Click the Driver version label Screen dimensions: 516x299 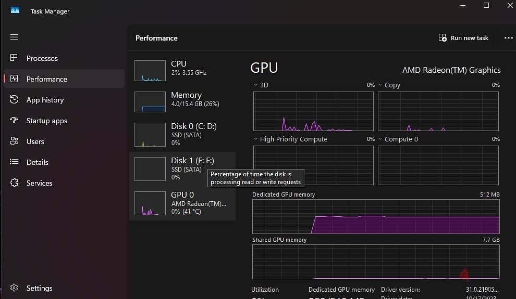pyautogui.click(x=400, y=290)
